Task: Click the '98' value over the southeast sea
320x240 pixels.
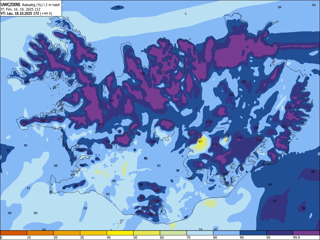Action: point(313,172)
